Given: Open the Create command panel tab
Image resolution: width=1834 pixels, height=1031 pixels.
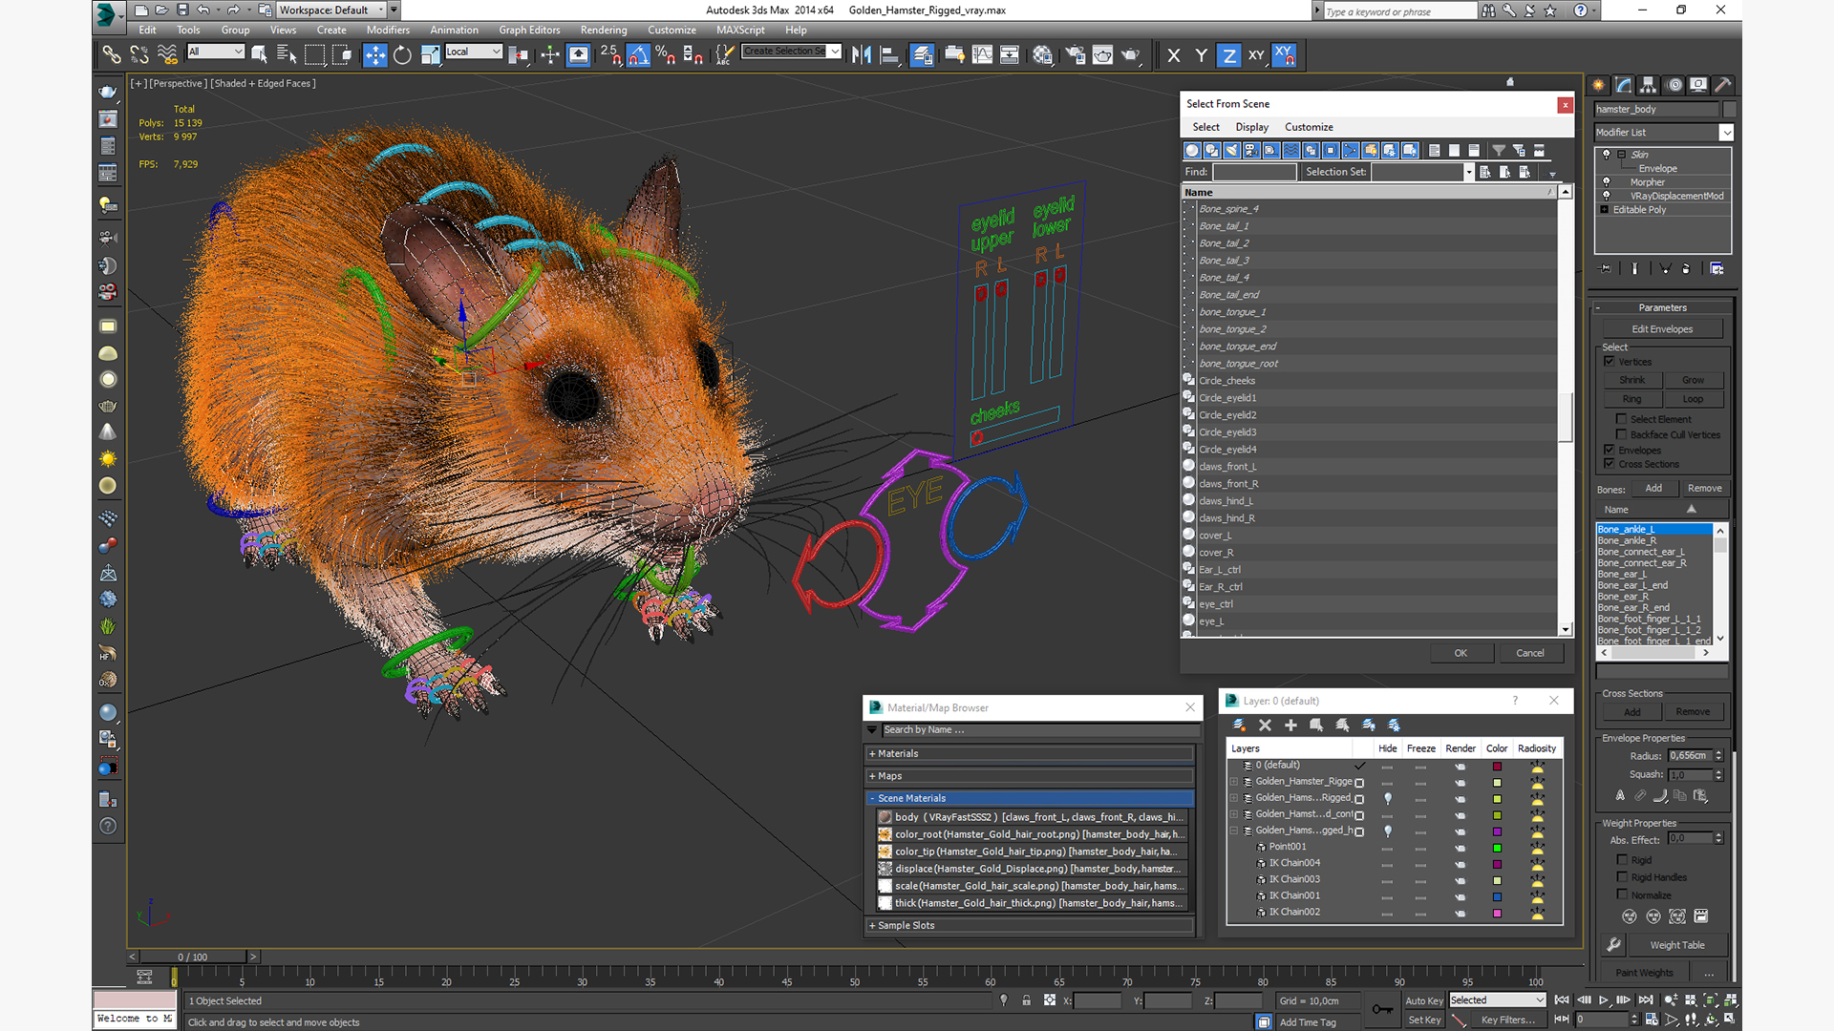Looking at the screenshot, I should coord(1598,85).
